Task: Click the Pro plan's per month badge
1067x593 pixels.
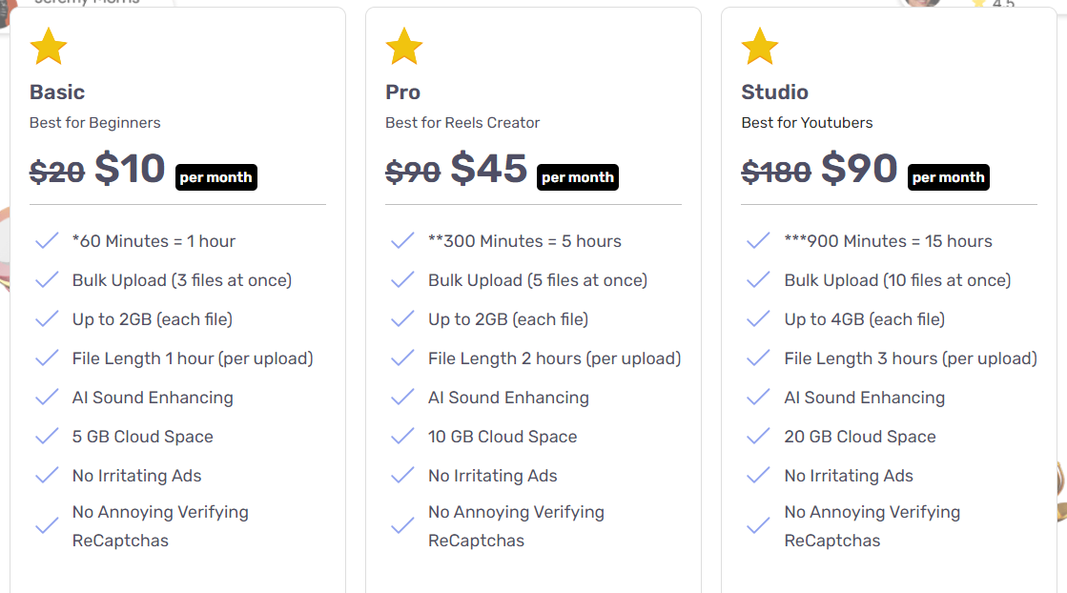Action: tap(578, 177)
